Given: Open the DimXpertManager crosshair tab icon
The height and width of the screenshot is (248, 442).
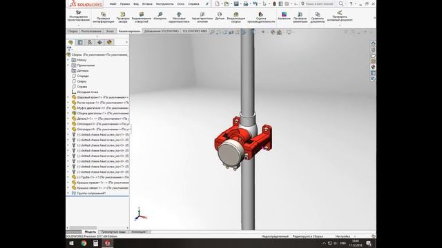Looking at the screenshot, I should [99, 42].
